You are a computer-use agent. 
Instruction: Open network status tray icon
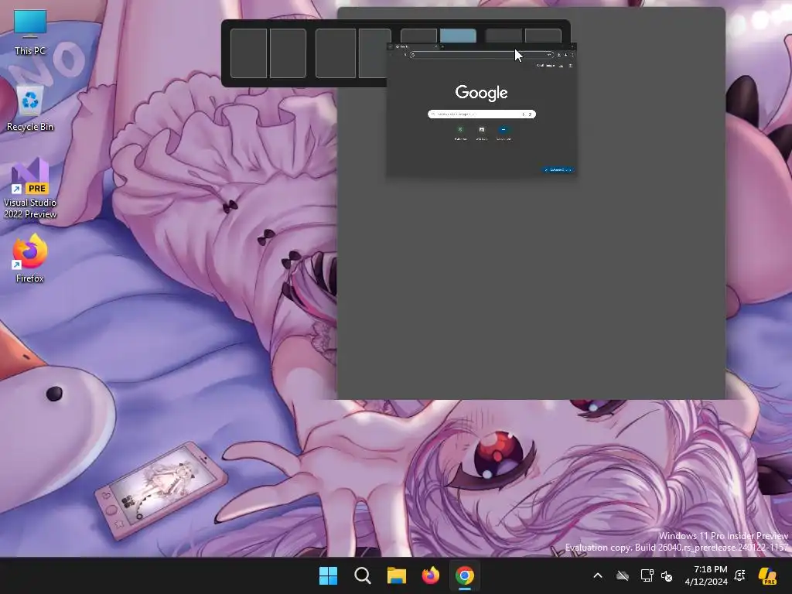tap(647, 575)
